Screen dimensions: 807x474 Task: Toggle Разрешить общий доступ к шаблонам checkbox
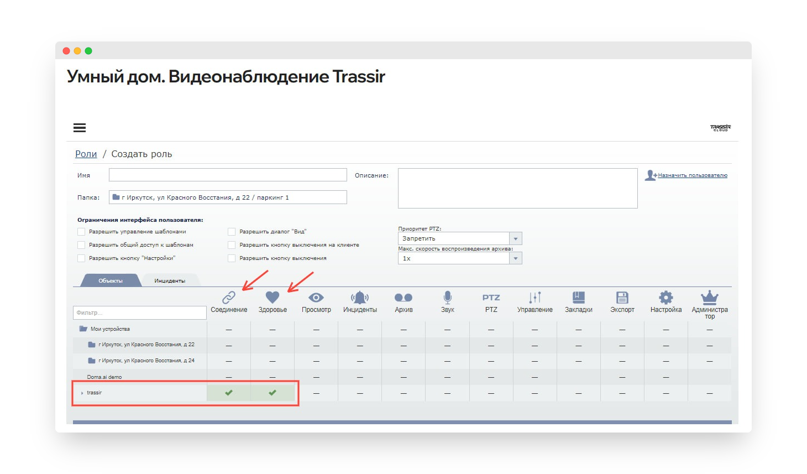81,245
